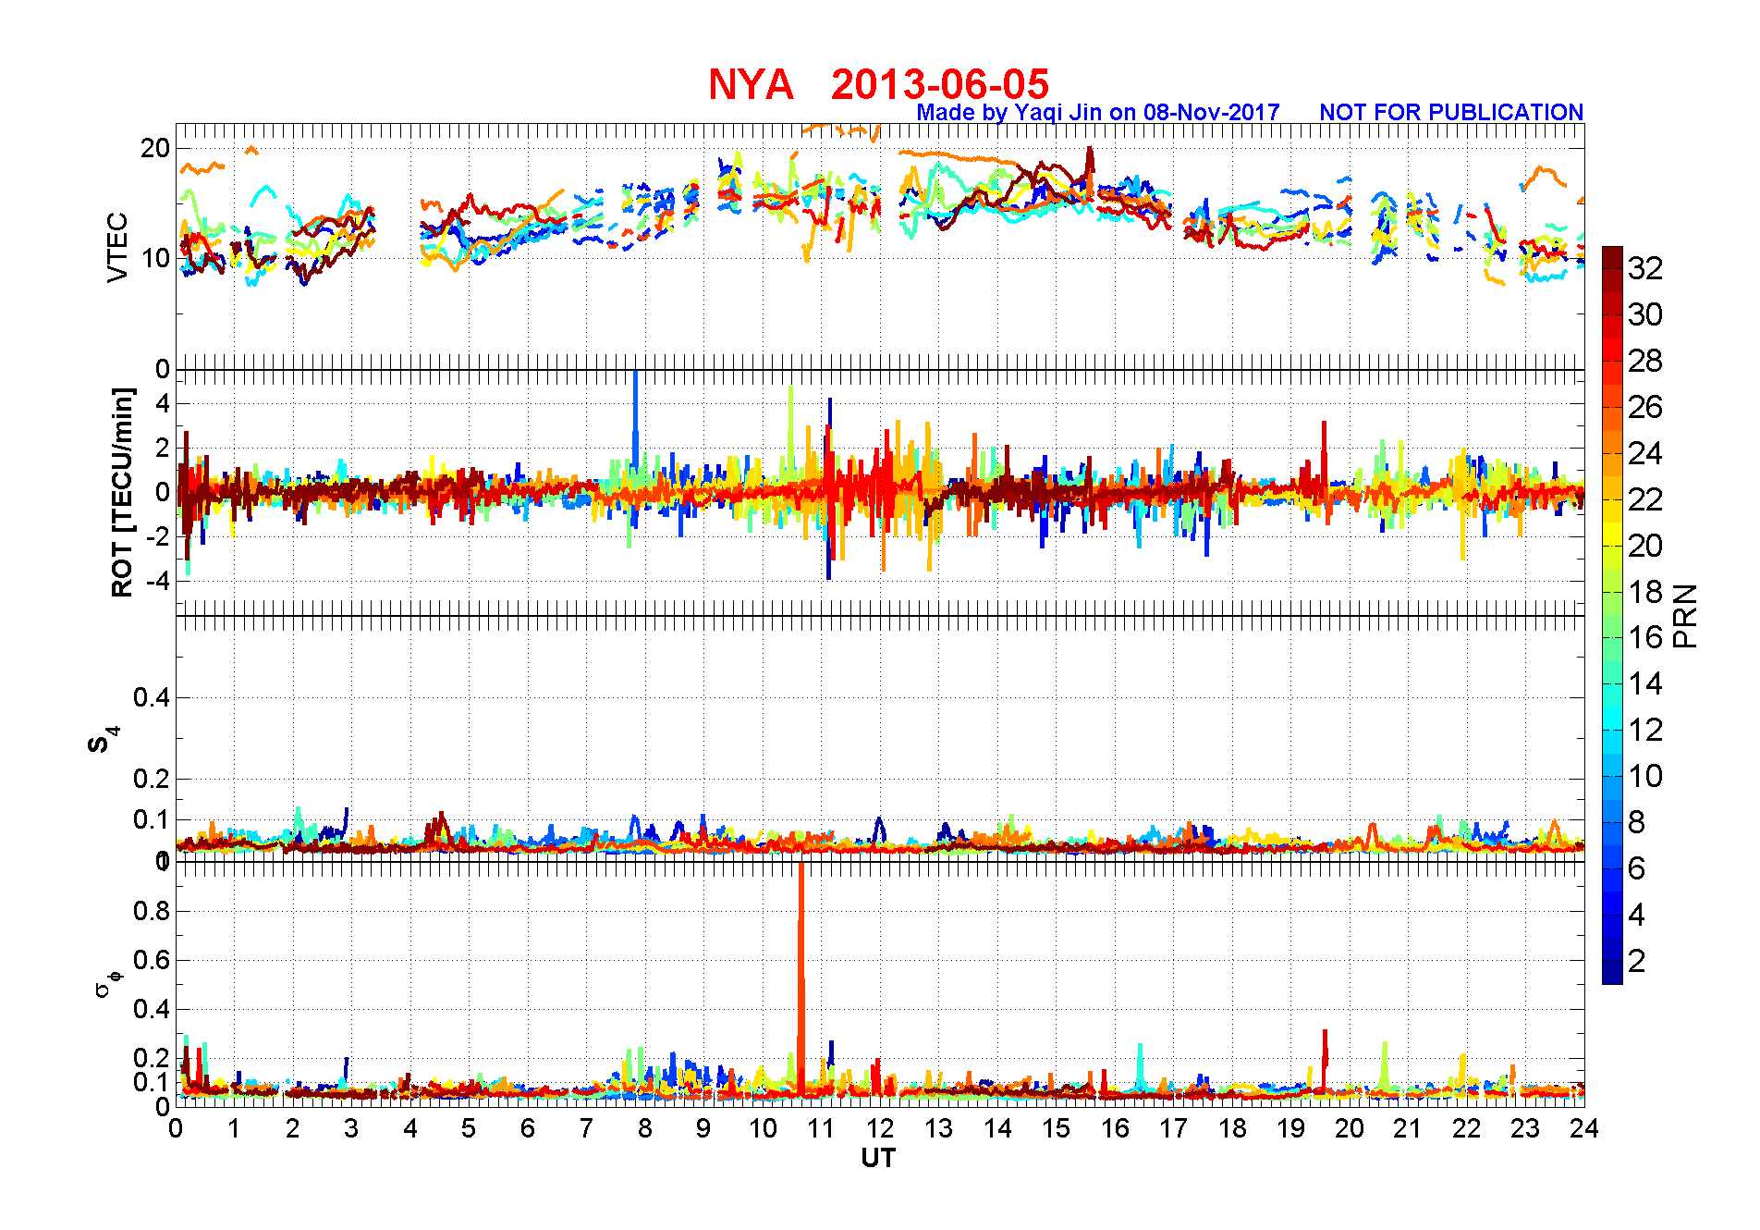Click the 'PRN' colorbar label
The image size is (1760, 1230).
tap(1685, 615)
